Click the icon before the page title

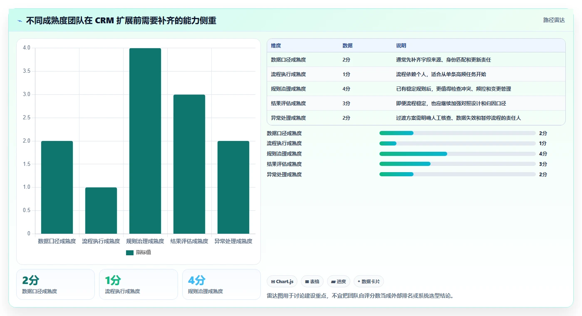click(20, 21)
